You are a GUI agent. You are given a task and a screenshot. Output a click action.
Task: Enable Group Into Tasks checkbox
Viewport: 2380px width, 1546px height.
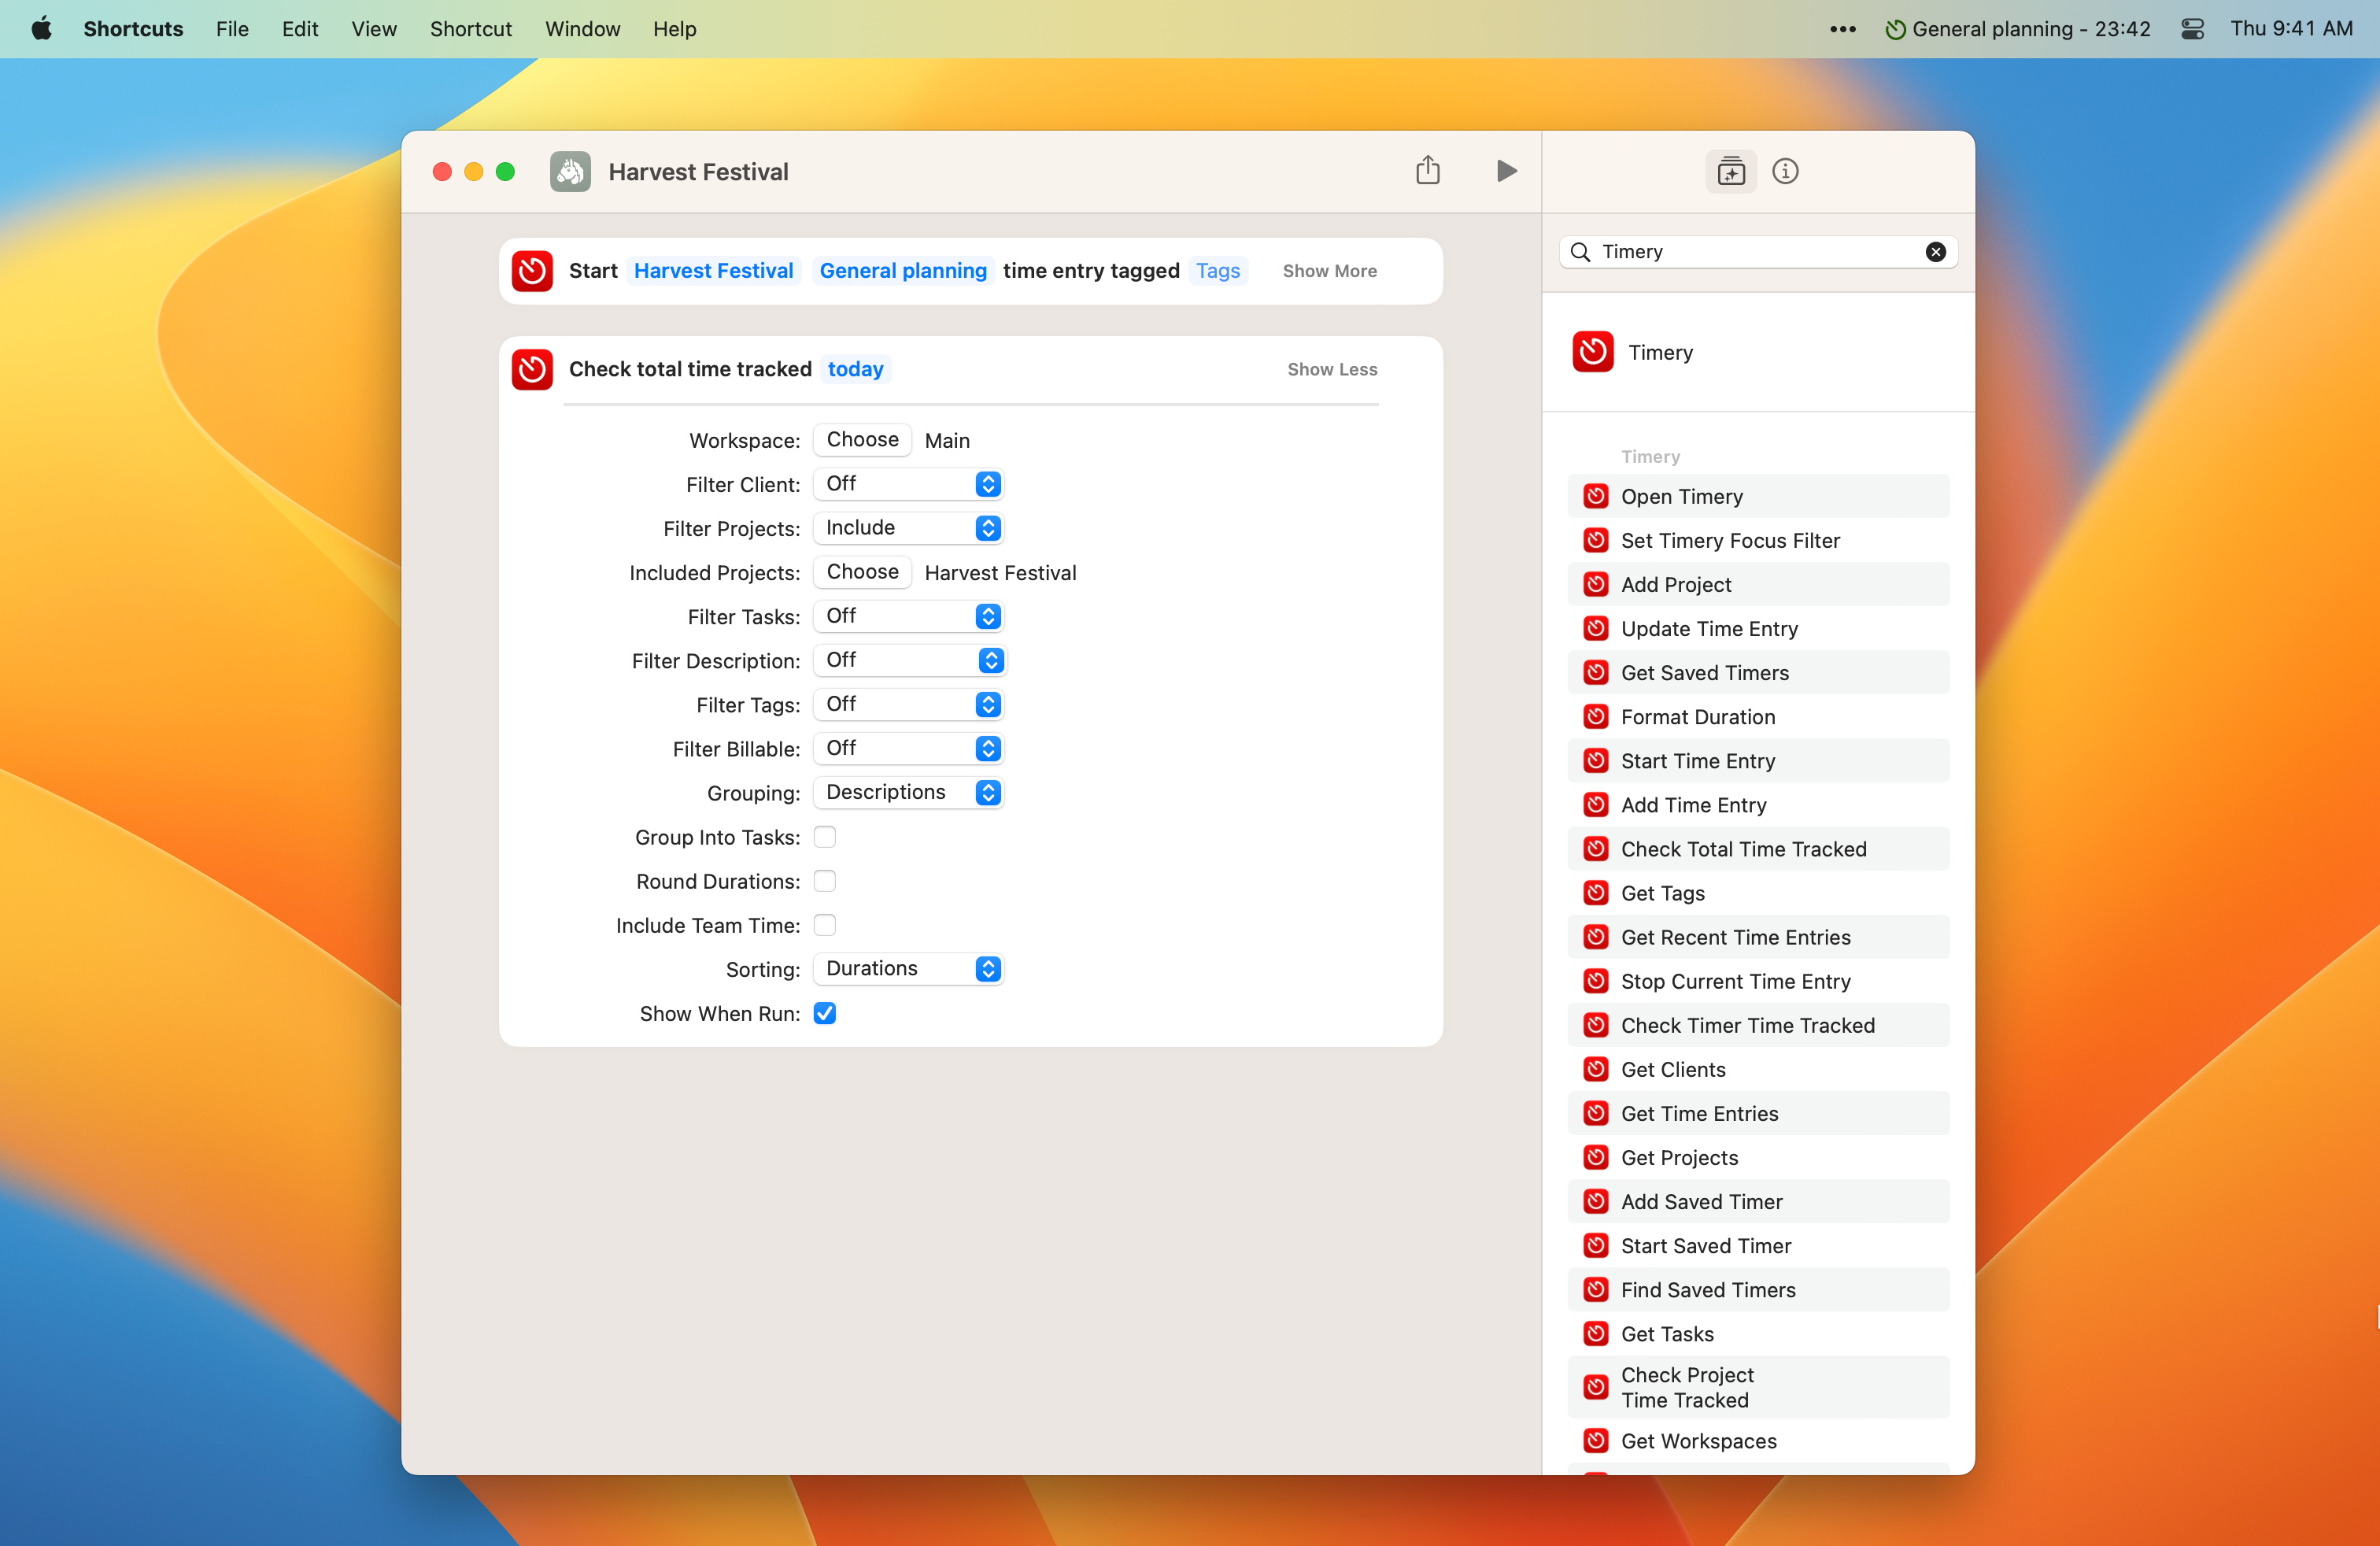click(824, 836)
